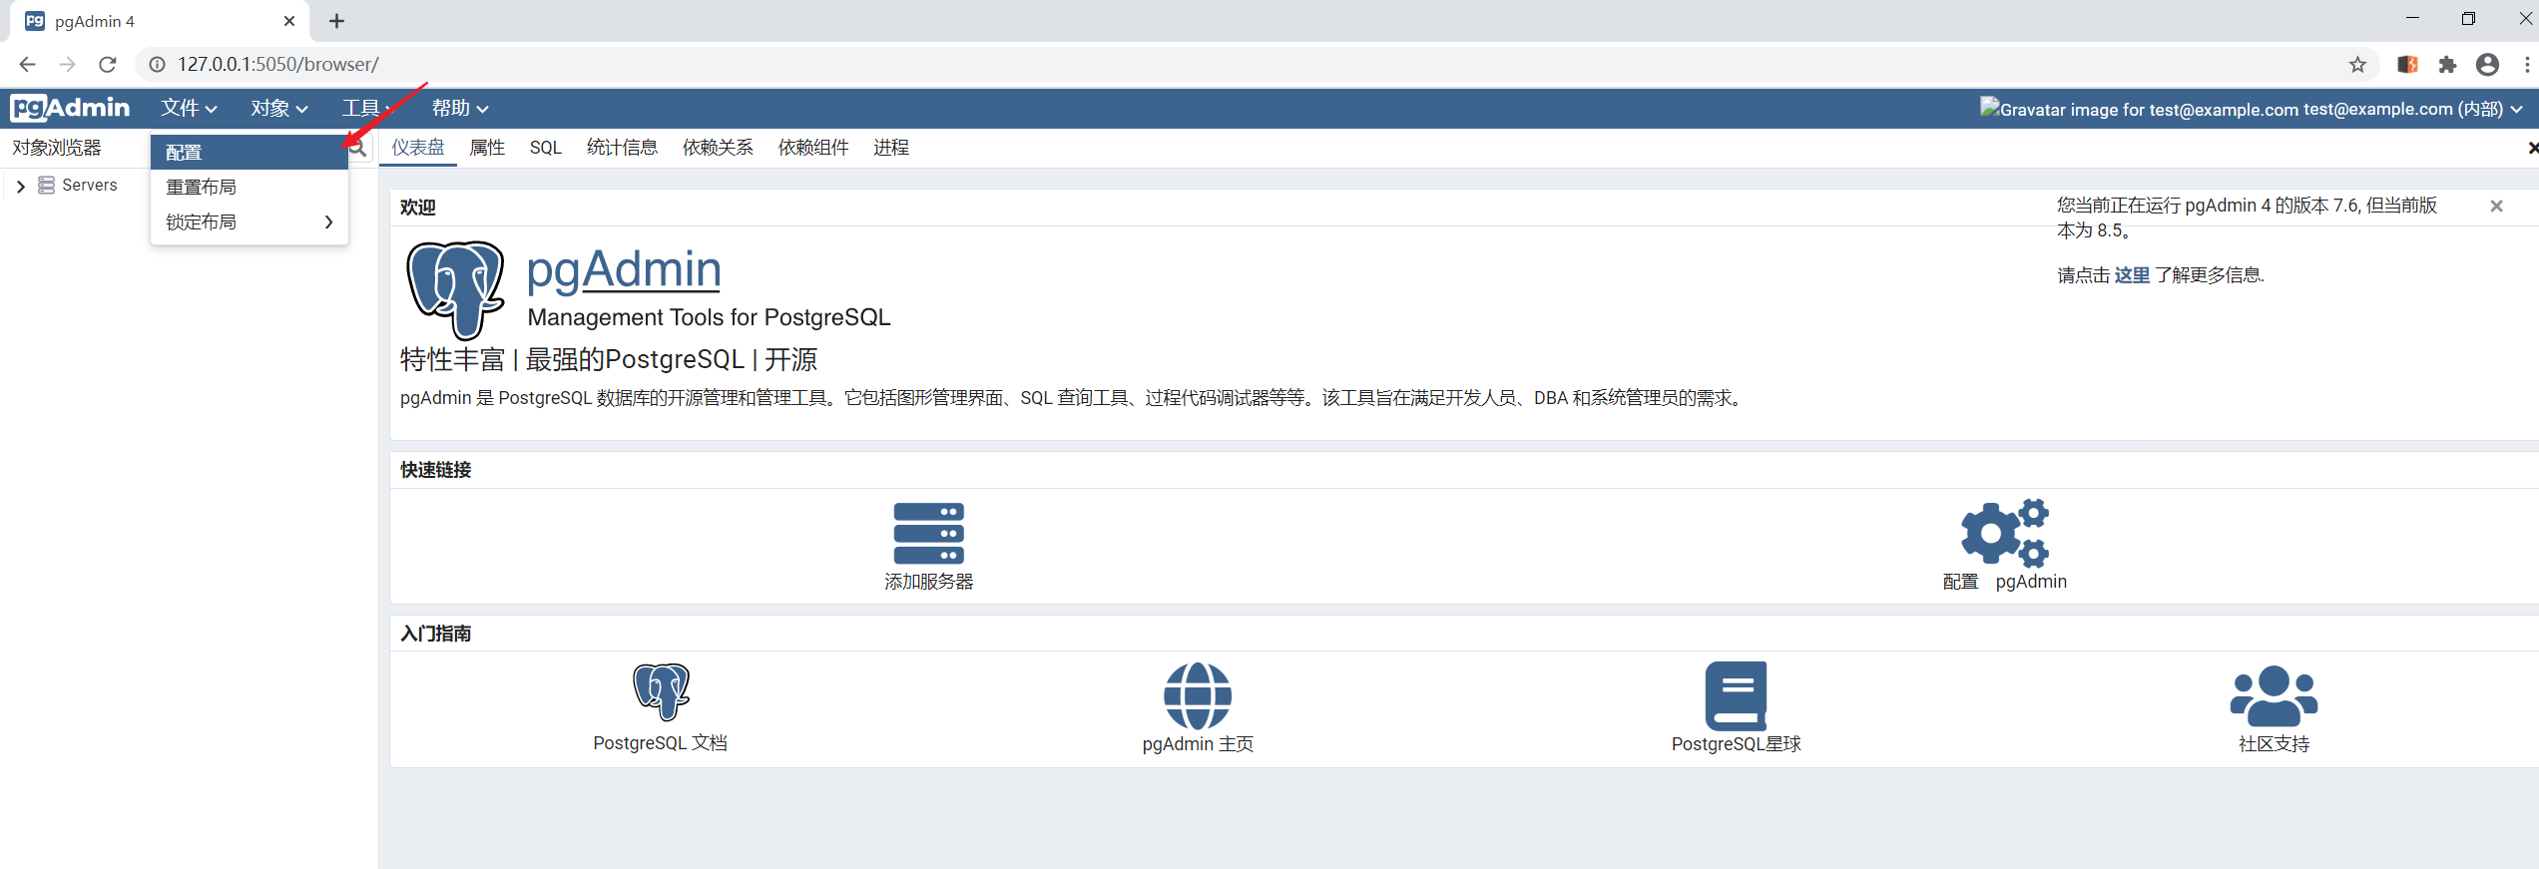Screen dimensions: 2539x869
Task: Switch to the 属性 tab
Action: click(487, 148)
